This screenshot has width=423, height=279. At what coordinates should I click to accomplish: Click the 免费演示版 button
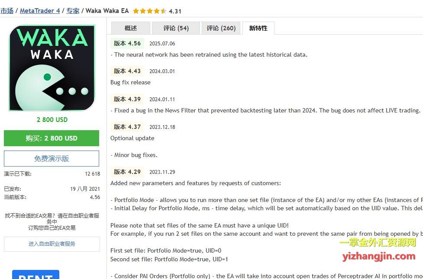coord(52,159)
